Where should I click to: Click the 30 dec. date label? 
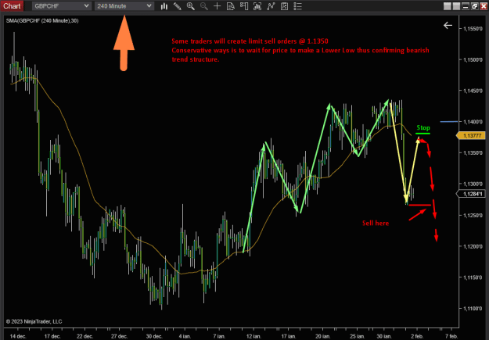point(154,336)
